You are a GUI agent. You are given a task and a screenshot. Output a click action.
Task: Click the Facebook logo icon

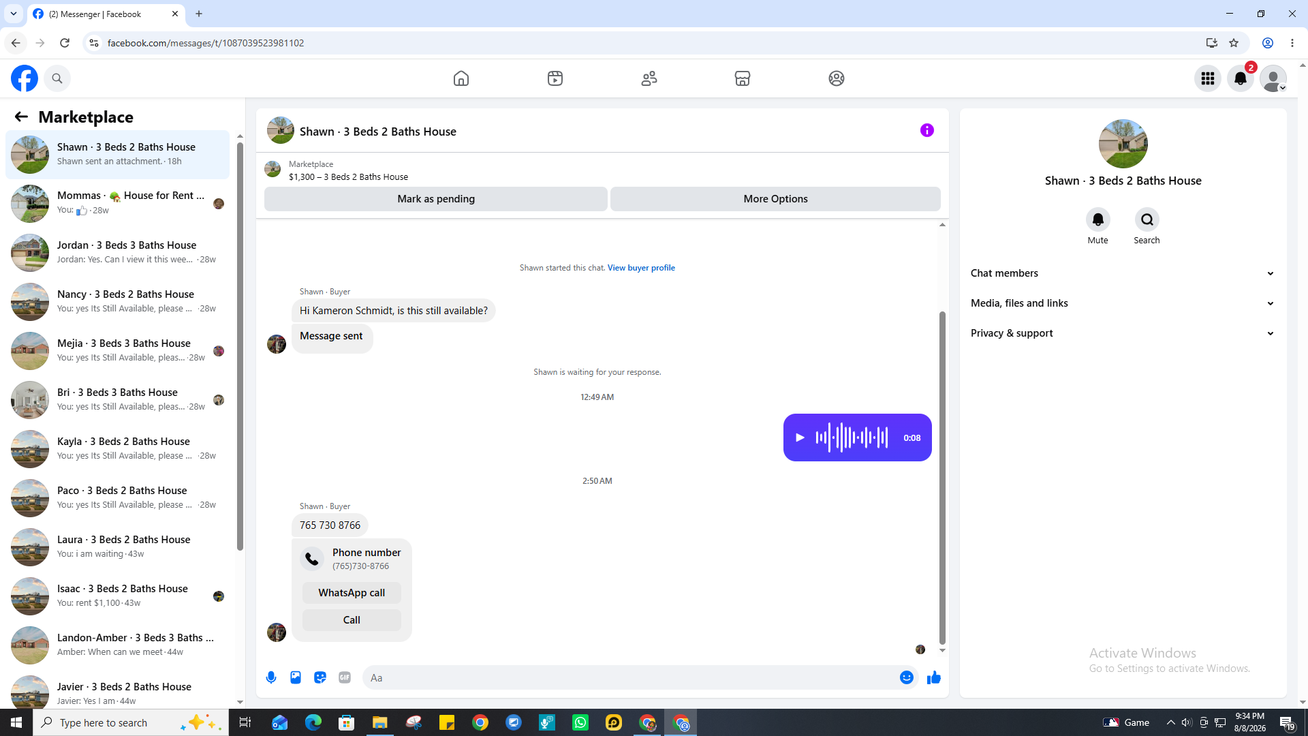pyautogui.click(x=25, y=78)
